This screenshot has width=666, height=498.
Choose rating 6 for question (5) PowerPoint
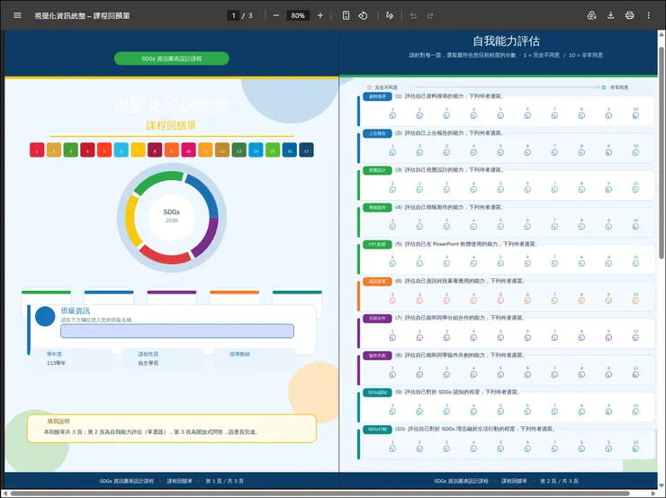click(527, 264)
